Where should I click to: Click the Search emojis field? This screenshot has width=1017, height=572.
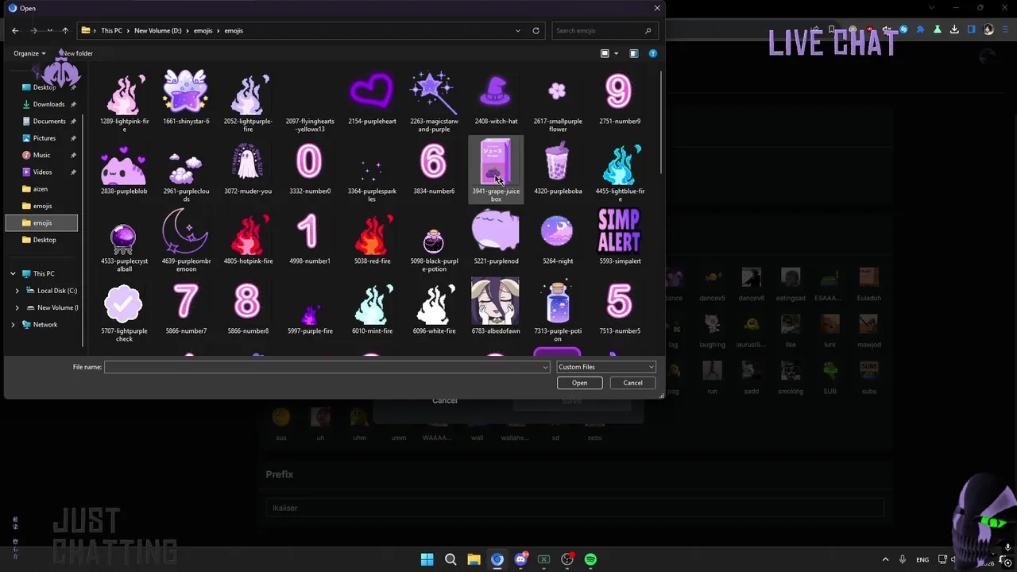pos(604,30)
